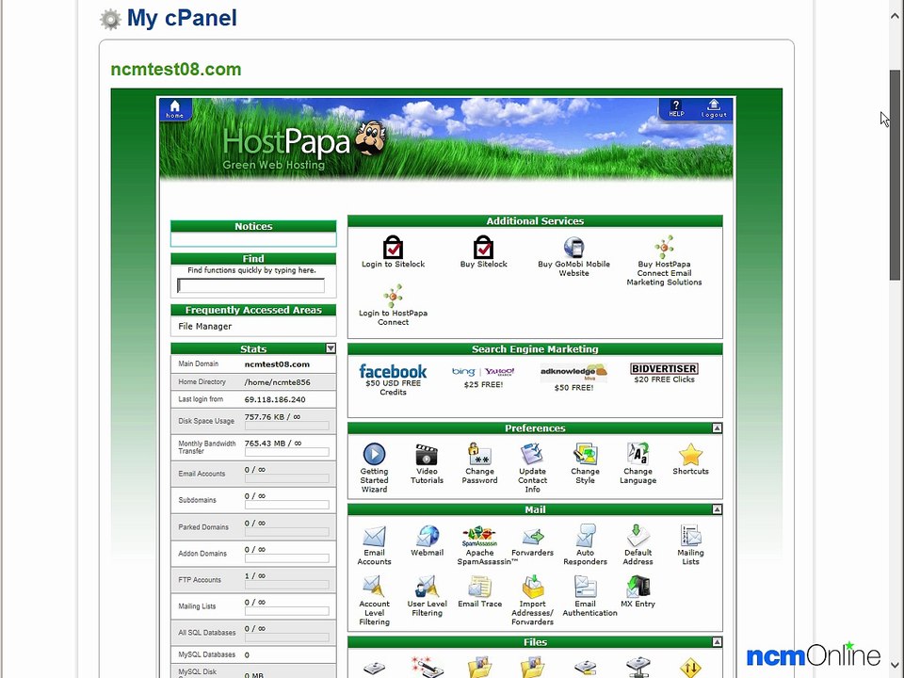Open User Level Filtering

[428, 597]
